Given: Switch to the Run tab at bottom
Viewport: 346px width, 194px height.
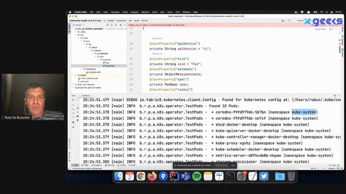Looking at the screenshot, I should tap(76, 165).
